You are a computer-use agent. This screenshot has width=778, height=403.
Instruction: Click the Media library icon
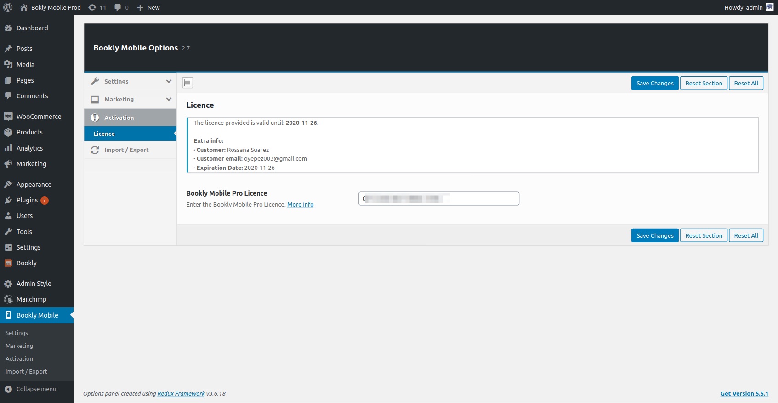click(8, 65)
